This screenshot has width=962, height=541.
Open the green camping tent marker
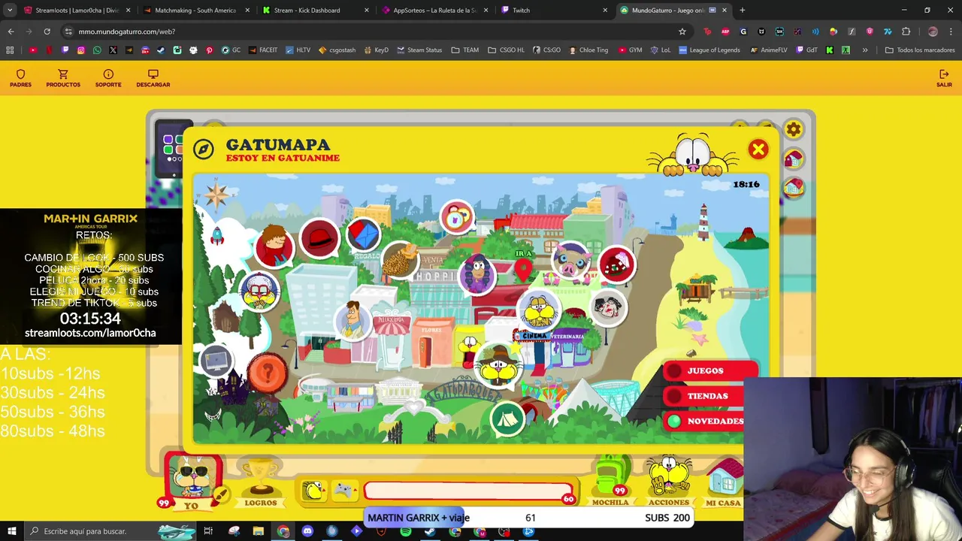click(x=507, y=419)
